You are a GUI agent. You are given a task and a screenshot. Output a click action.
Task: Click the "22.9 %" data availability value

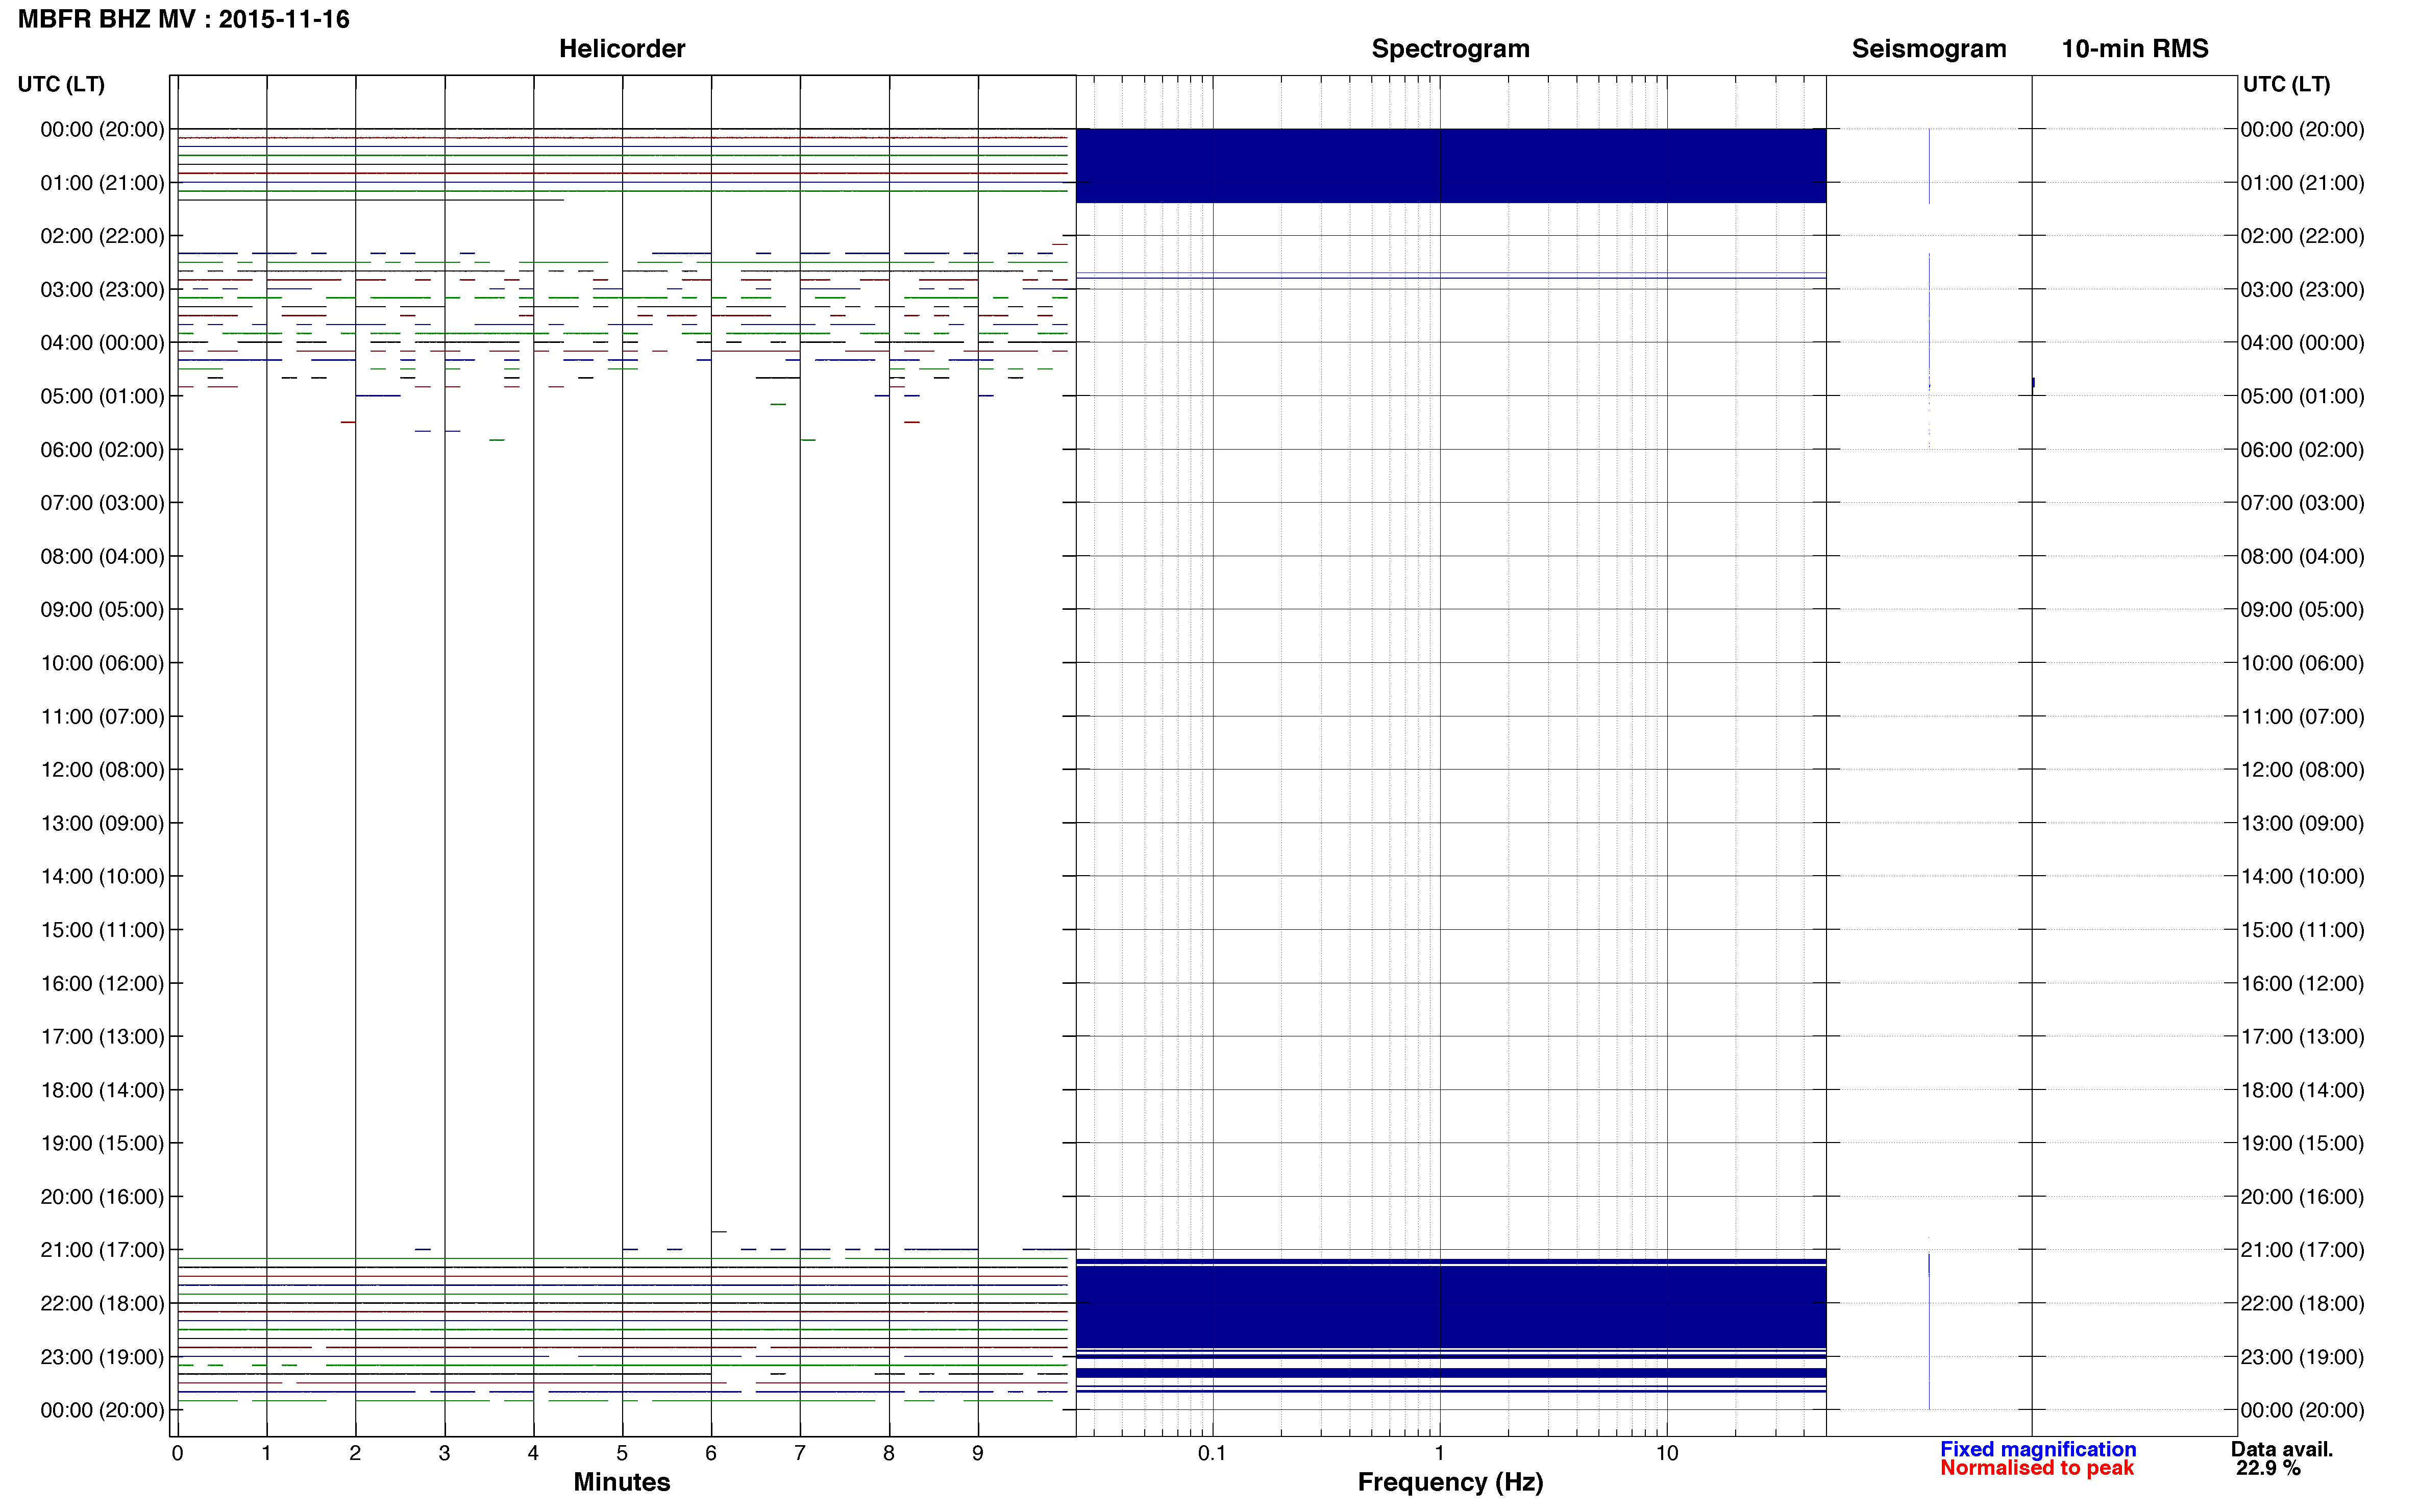click(x=2269, y=1468)
